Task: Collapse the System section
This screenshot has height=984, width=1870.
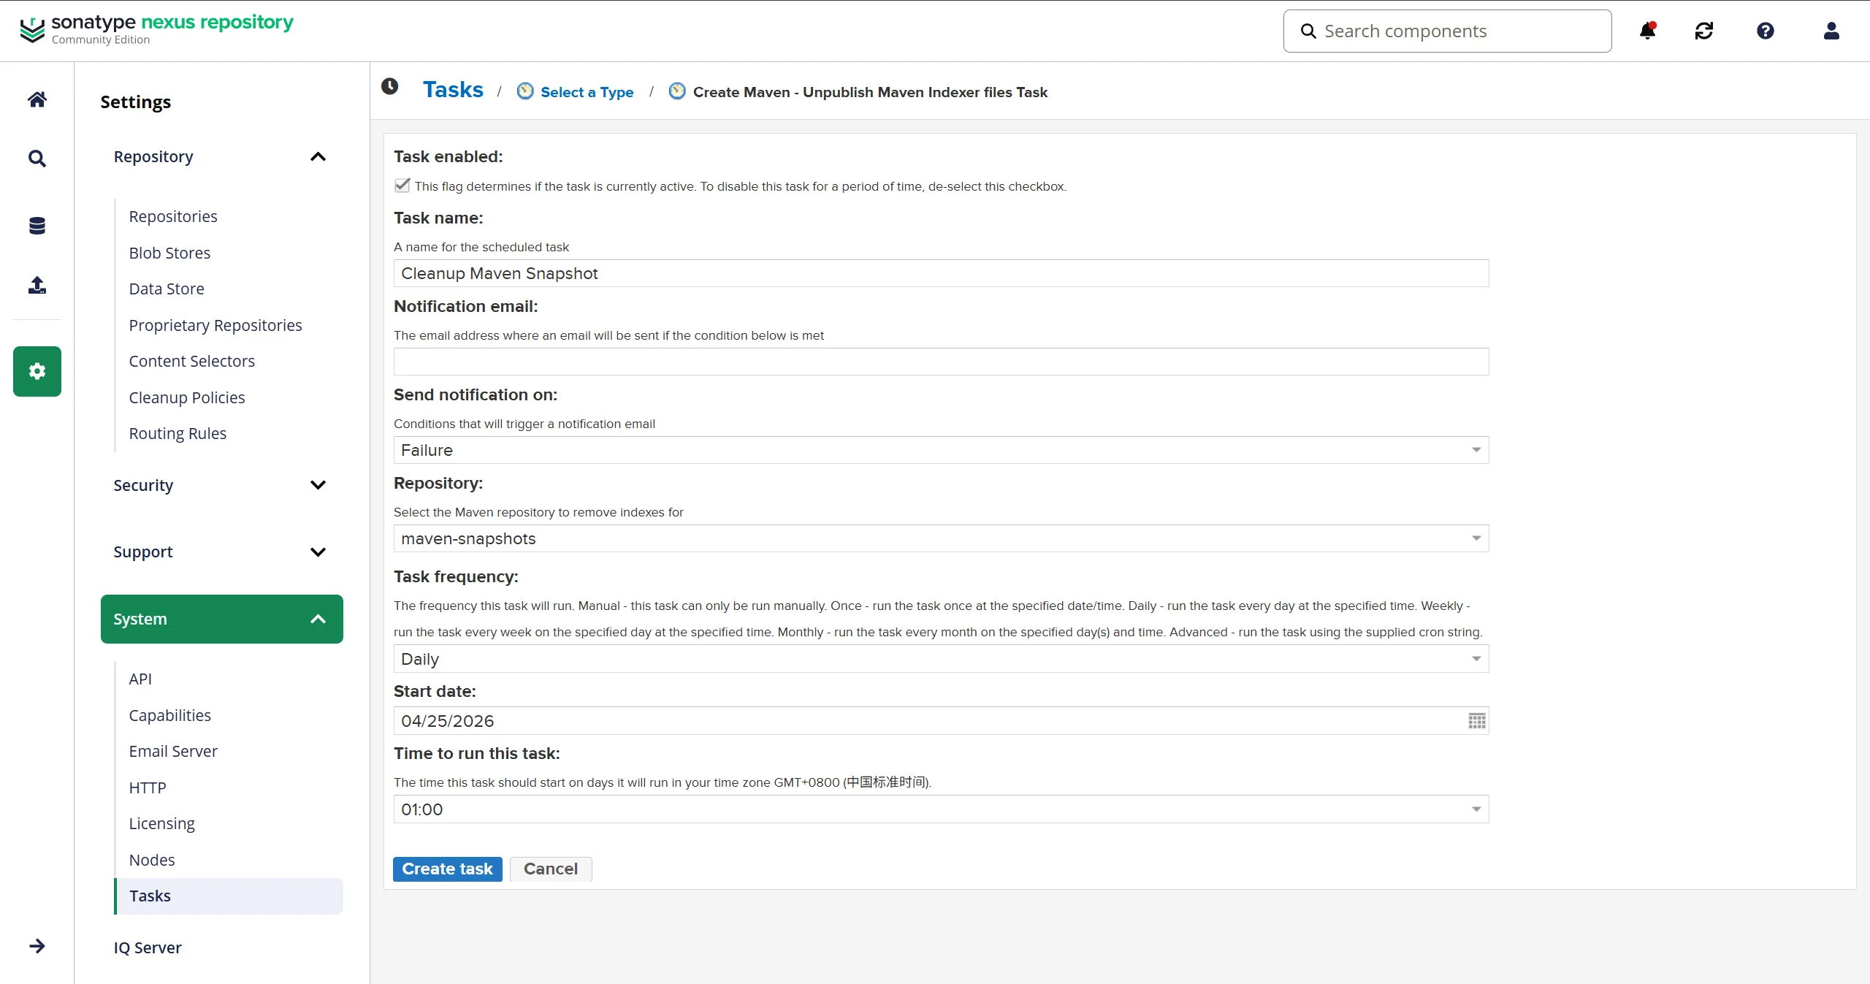Action: pos(221,619)
